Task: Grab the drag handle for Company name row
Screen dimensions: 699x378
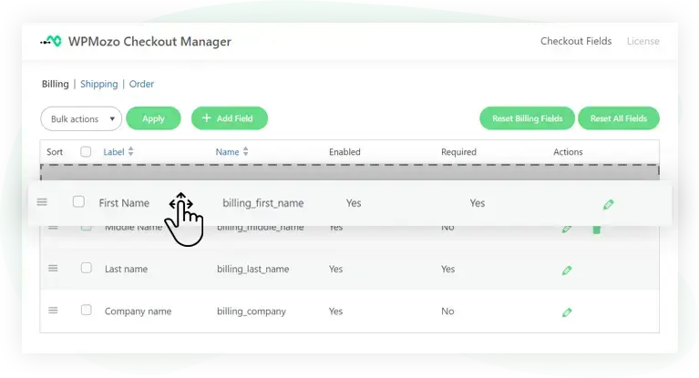Action: pos(53,311)
